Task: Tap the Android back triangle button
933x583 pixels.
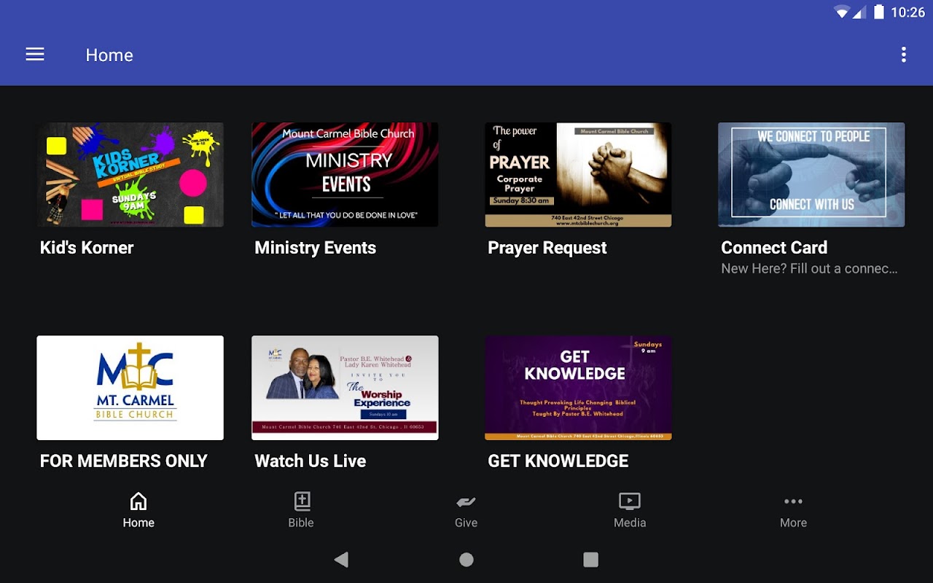Action: (x=341, y=560)
